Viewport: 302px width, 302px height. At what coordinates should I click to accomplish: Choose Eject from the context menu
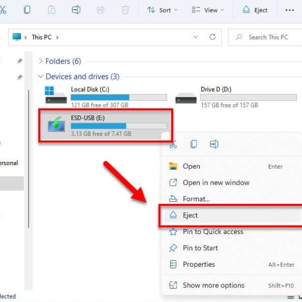click(x=232, y=215)
